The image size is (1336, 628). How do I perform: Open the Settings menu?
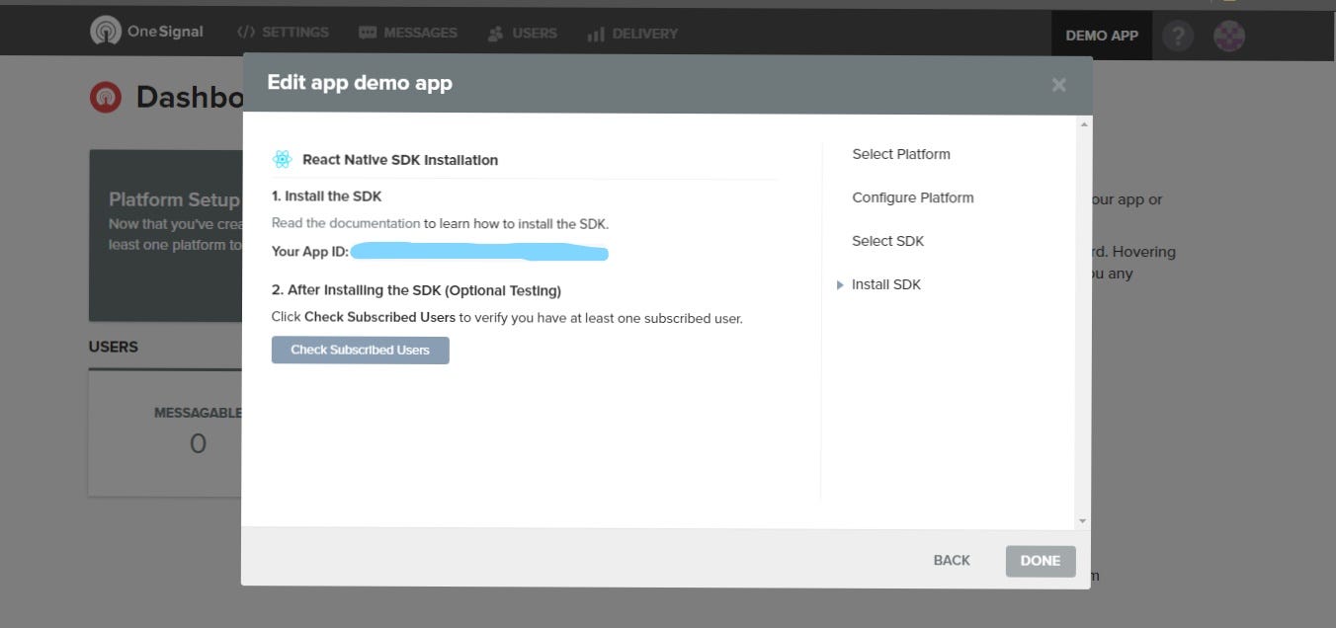283,33
